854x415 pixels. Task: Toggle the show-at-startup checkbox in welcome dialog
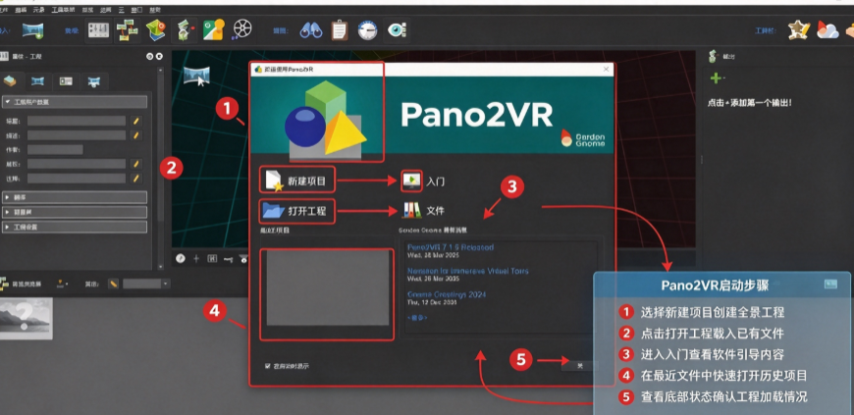point(267,366)
